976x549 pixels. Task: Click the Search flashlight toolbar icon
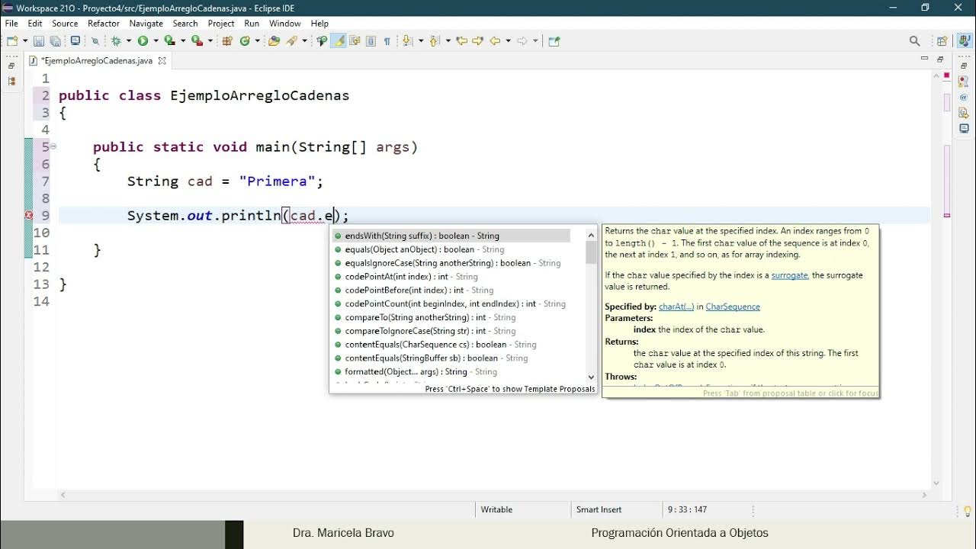point(291,41)
